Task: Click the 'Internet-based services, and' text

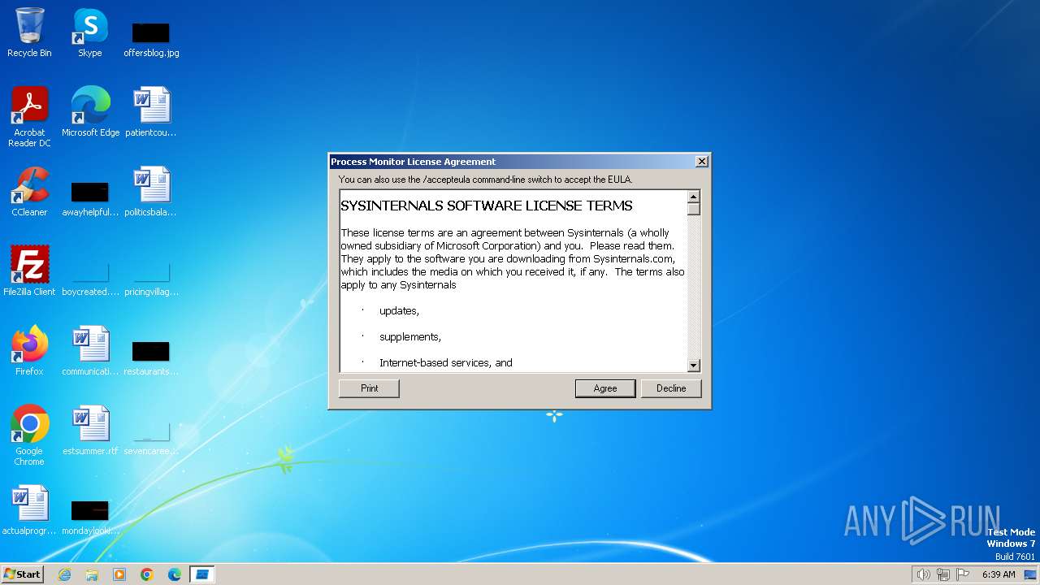Action: click(x=446, y=363)
